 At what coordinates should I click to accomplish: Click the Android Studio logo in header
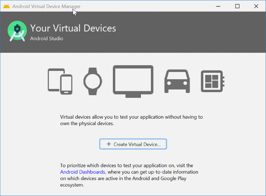point(17,31)
